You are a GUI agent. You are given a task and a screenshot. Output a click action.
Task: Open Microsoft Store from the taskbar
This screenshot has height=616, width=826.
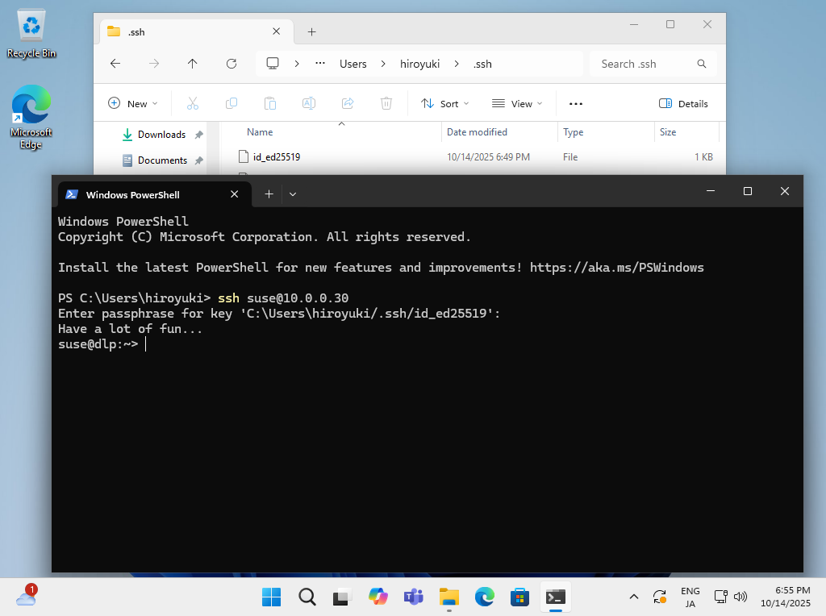click(x=519, y=597)
